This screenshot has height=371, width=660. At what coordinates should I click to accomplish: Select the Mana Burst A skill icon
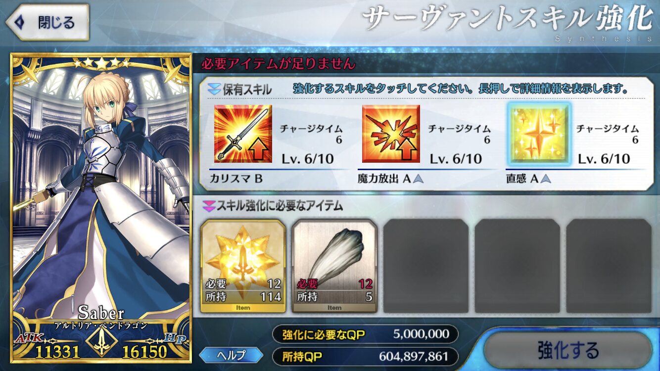click(391, 134)
